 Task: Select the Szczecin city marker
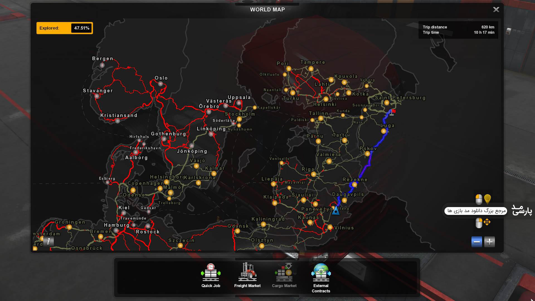click(x=180, y=246)
